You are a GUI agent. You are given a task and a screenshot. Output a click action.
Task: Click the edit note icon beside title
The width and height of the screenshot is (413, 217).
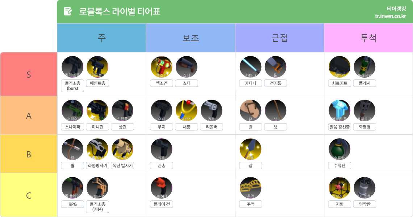click(68, 12)
